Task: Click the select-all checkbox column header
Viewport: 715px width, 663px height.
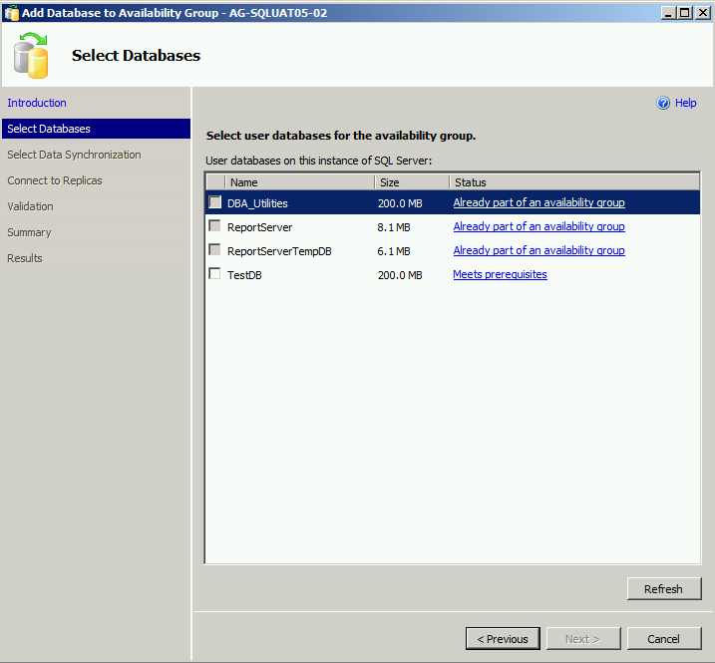Action: click(x=215, y=182)
